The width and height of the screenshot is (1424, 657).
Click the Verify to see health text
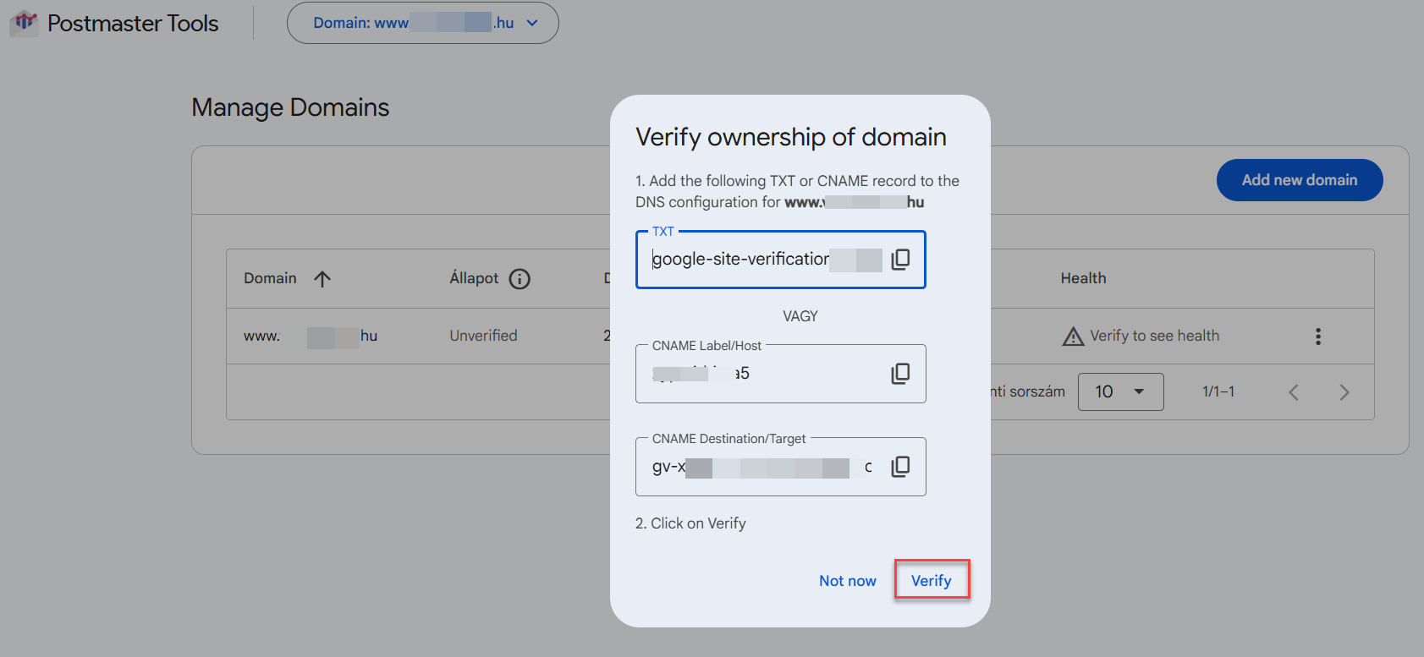(1155, 336)
